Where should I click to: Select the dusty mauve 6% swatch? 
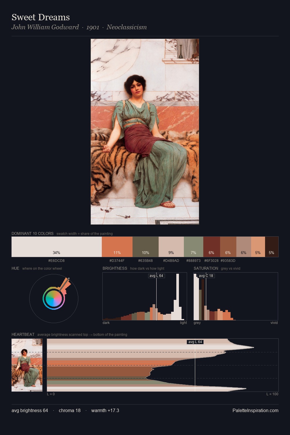point(244,247)
